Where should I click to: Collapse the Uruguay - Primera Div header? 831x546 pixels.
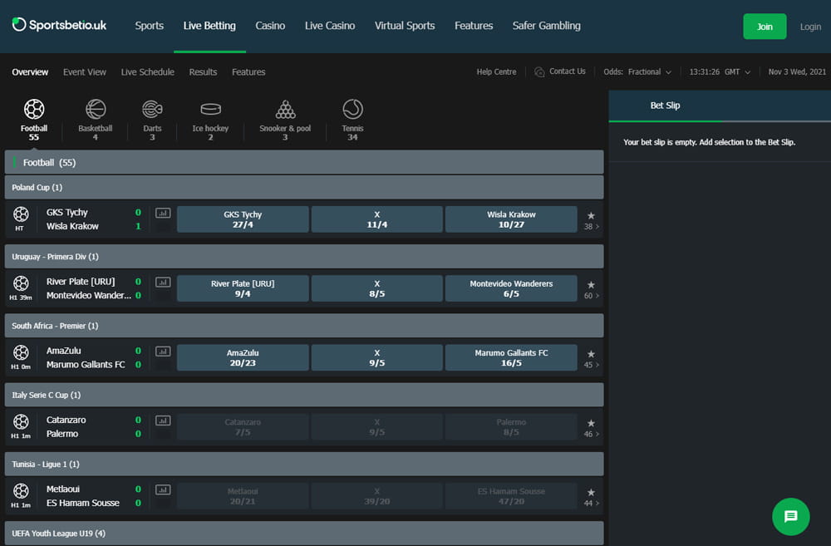coord(304,257)
